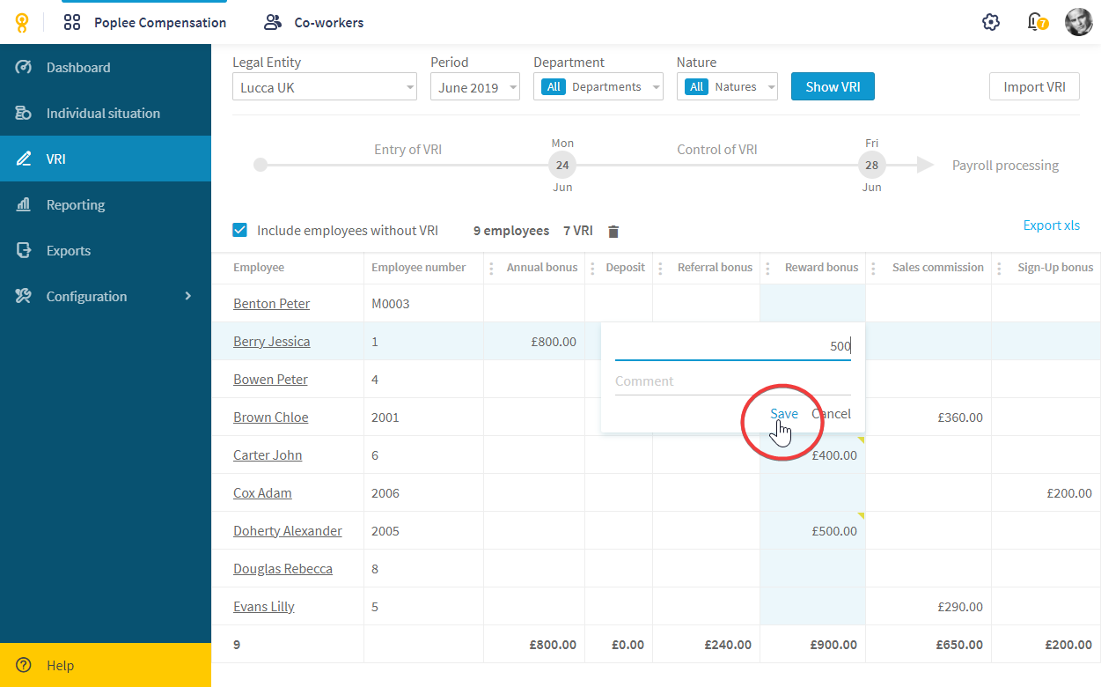Viewport: 1101px width, 687px height.
Task: Open Reward bonus column options dots
Action: [x=768, y=268]
